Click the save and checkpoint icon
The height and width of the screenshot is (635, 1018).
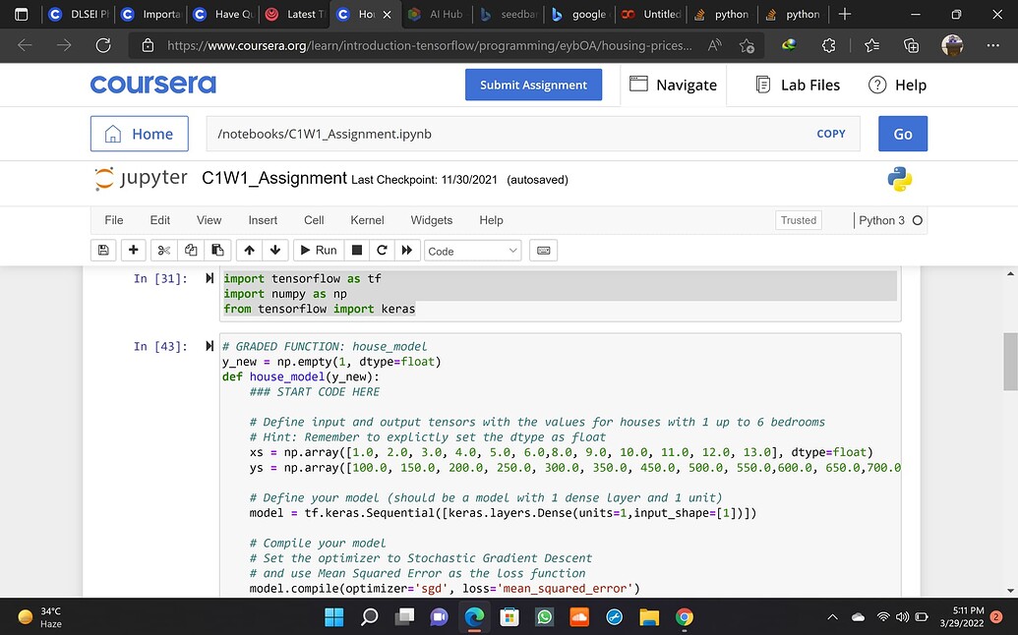[x=103, y=251]
